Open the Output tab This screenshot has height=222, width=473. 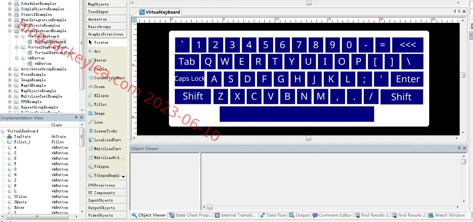pos(299,215)
